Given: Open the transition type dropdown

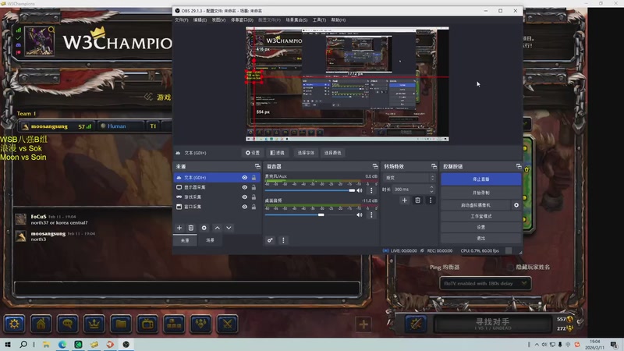Looking at the screenshot, I should point(409,178).
